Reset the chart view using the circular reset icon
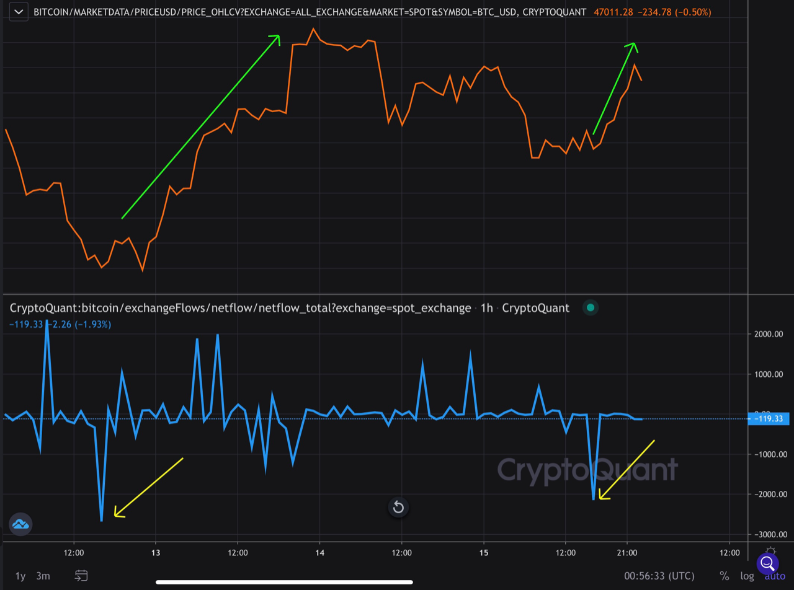Image resolution: width=794 pixels, height=590 pixels. pos(398,507)
